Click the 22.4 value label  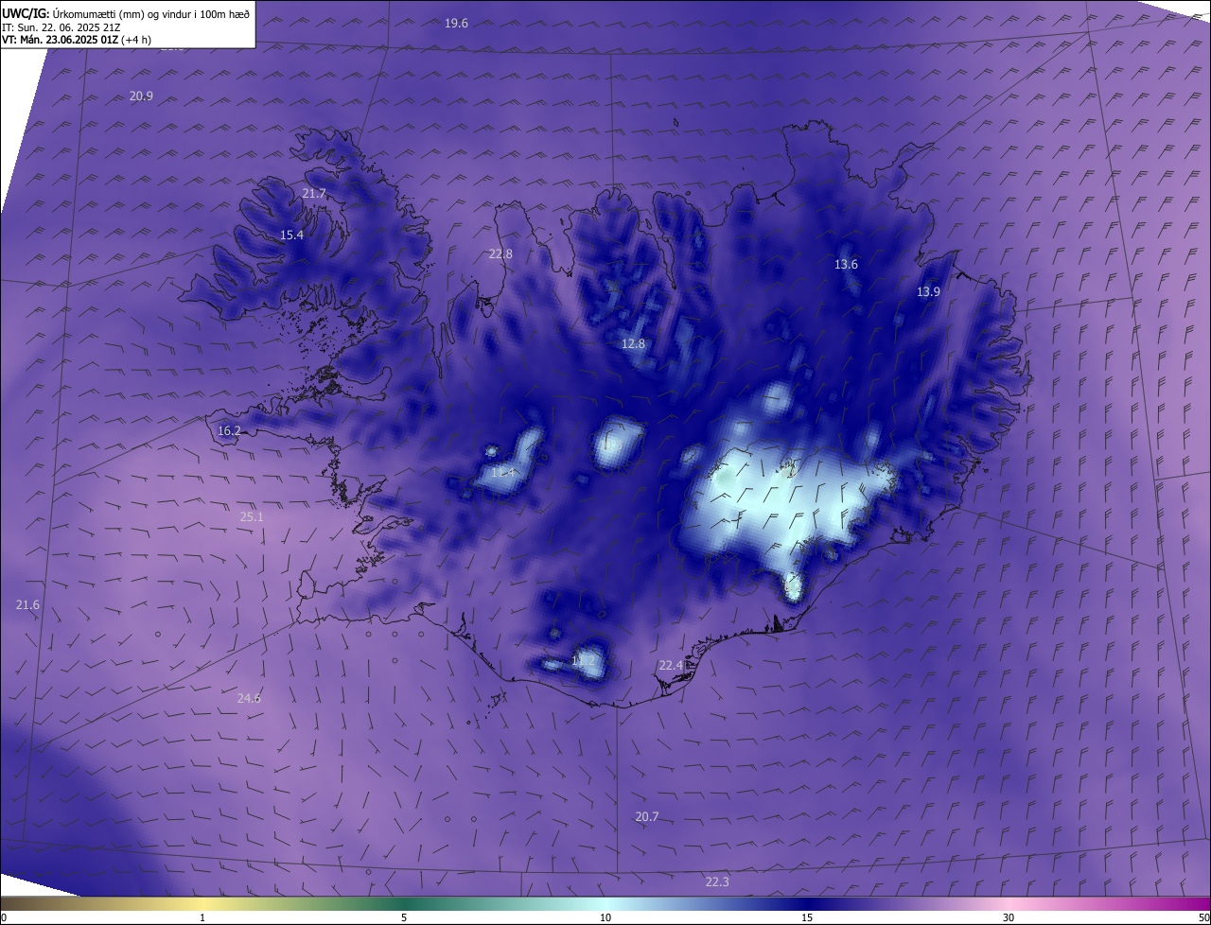[x=671, y=665]
